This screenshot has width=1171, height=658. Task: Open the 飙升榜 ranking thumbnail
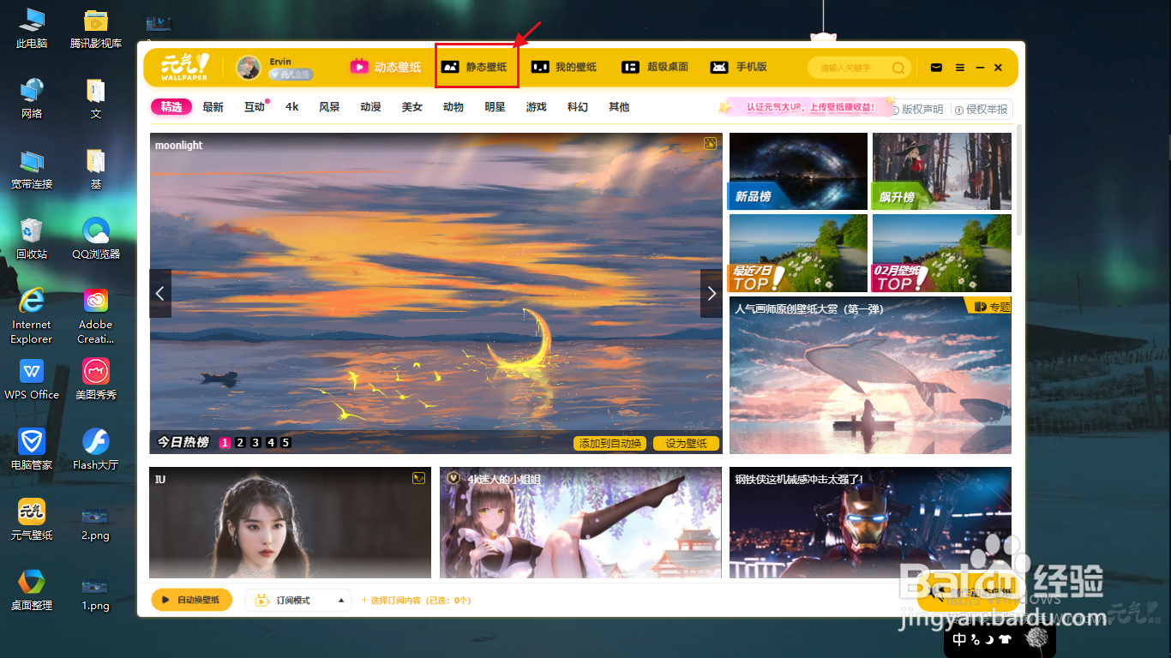(x=941, y=170)
